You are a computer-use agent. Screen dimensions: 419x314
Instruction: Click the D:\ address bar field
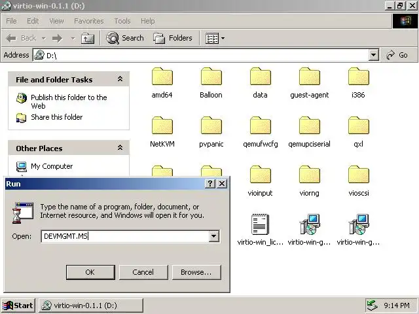point(201,55)
